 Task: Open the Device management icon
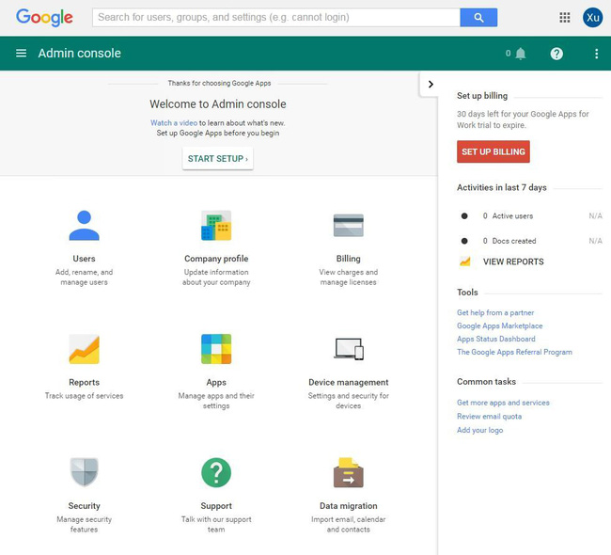pyautogui.click(x=349, y=349)
